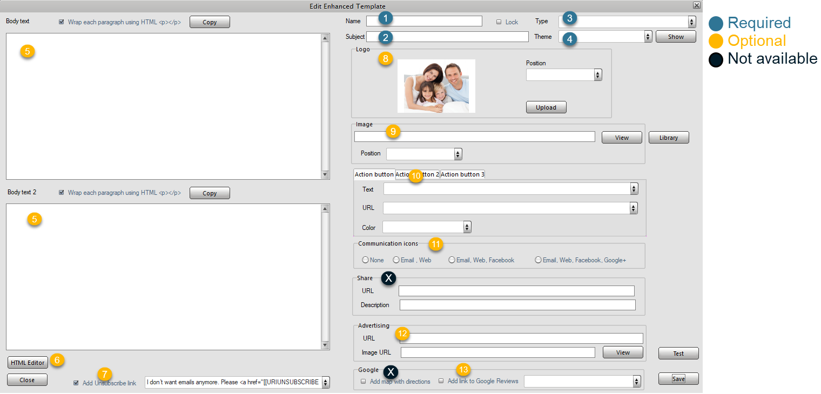Viewport: 821px width, 394px height.
Task: Open the image Library
Action: pos(669,137)
